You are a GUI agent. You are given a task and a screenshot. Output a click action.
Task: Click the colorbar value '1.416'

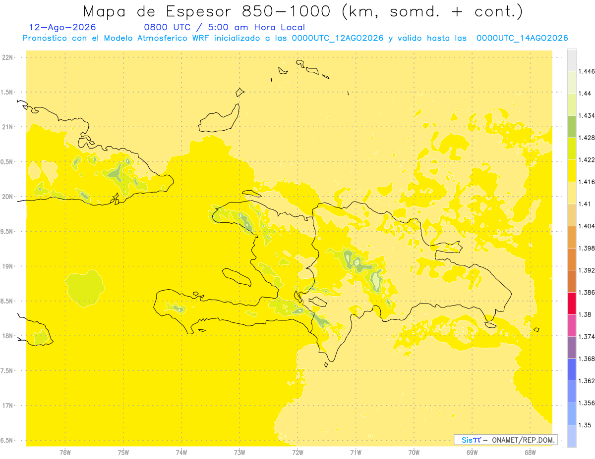click(x=587, y=182)
